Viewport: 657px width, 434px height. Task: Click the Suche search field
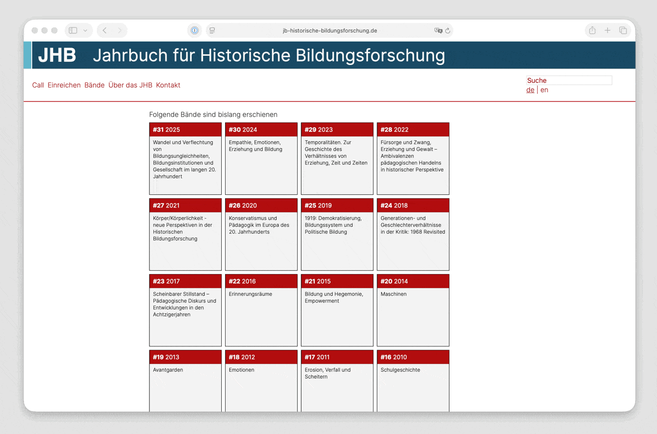coord(569,80)
